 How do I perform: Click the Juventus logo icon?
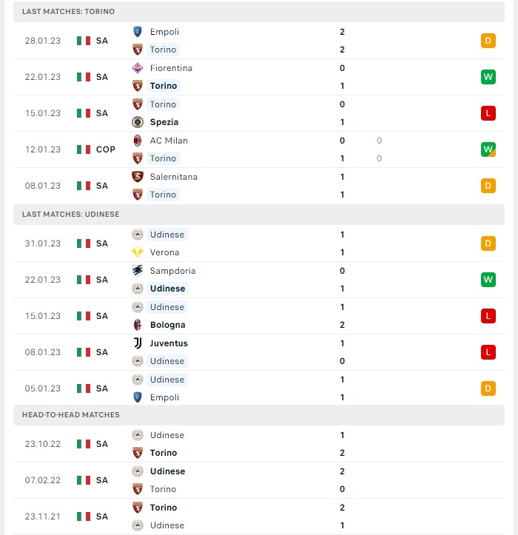click(x=138, y=343)
